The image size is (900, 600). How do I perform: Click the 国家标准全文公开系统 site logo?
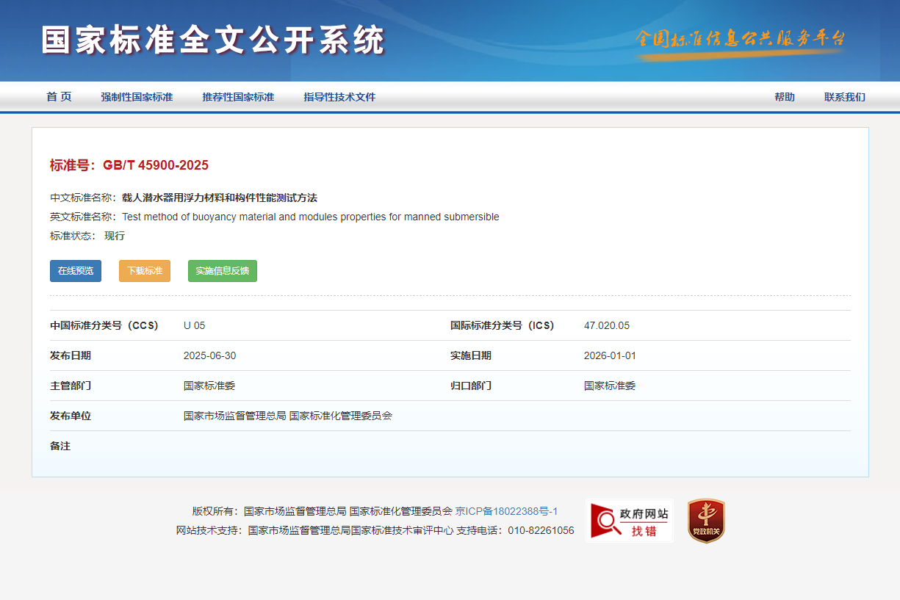(213, 40)
